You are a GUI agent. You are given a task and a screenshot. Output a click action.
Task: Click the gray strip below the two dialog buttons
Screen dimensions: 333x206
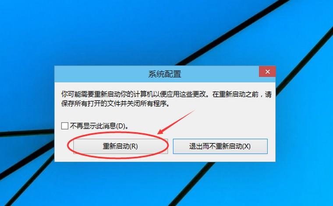(165, 158)
